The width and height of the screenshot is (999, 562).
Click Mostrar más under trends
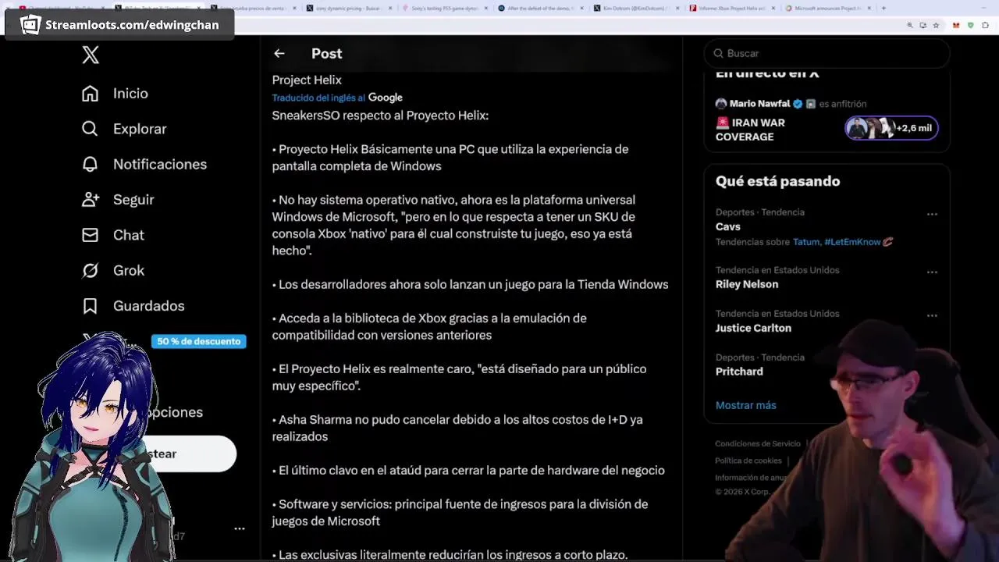click(745, 405)
